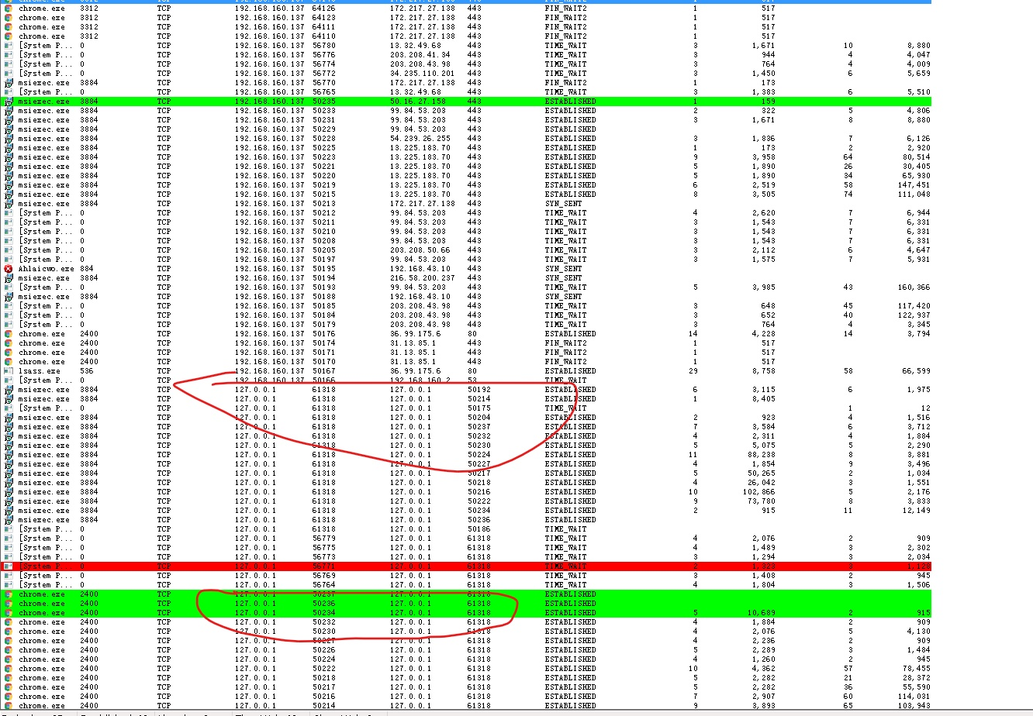Viewport: 1033px width, 716px height.
Task: Click the SYN_SENT state in the Ahlaicwo.exe row
Action: (563, 268)
